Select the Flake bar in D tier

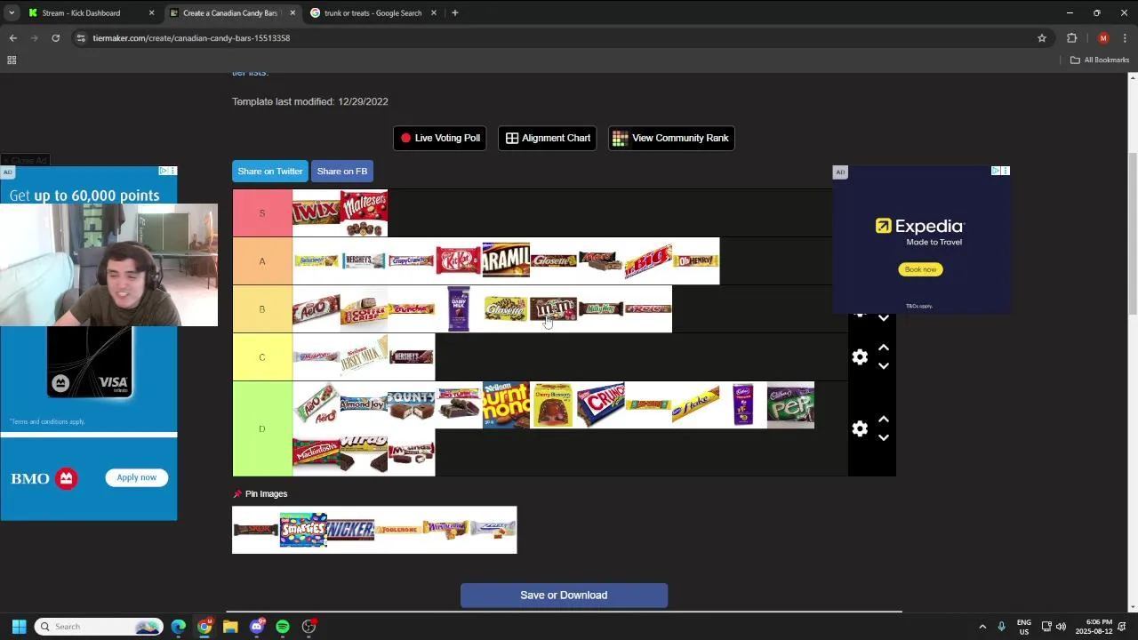pos(695,404)
